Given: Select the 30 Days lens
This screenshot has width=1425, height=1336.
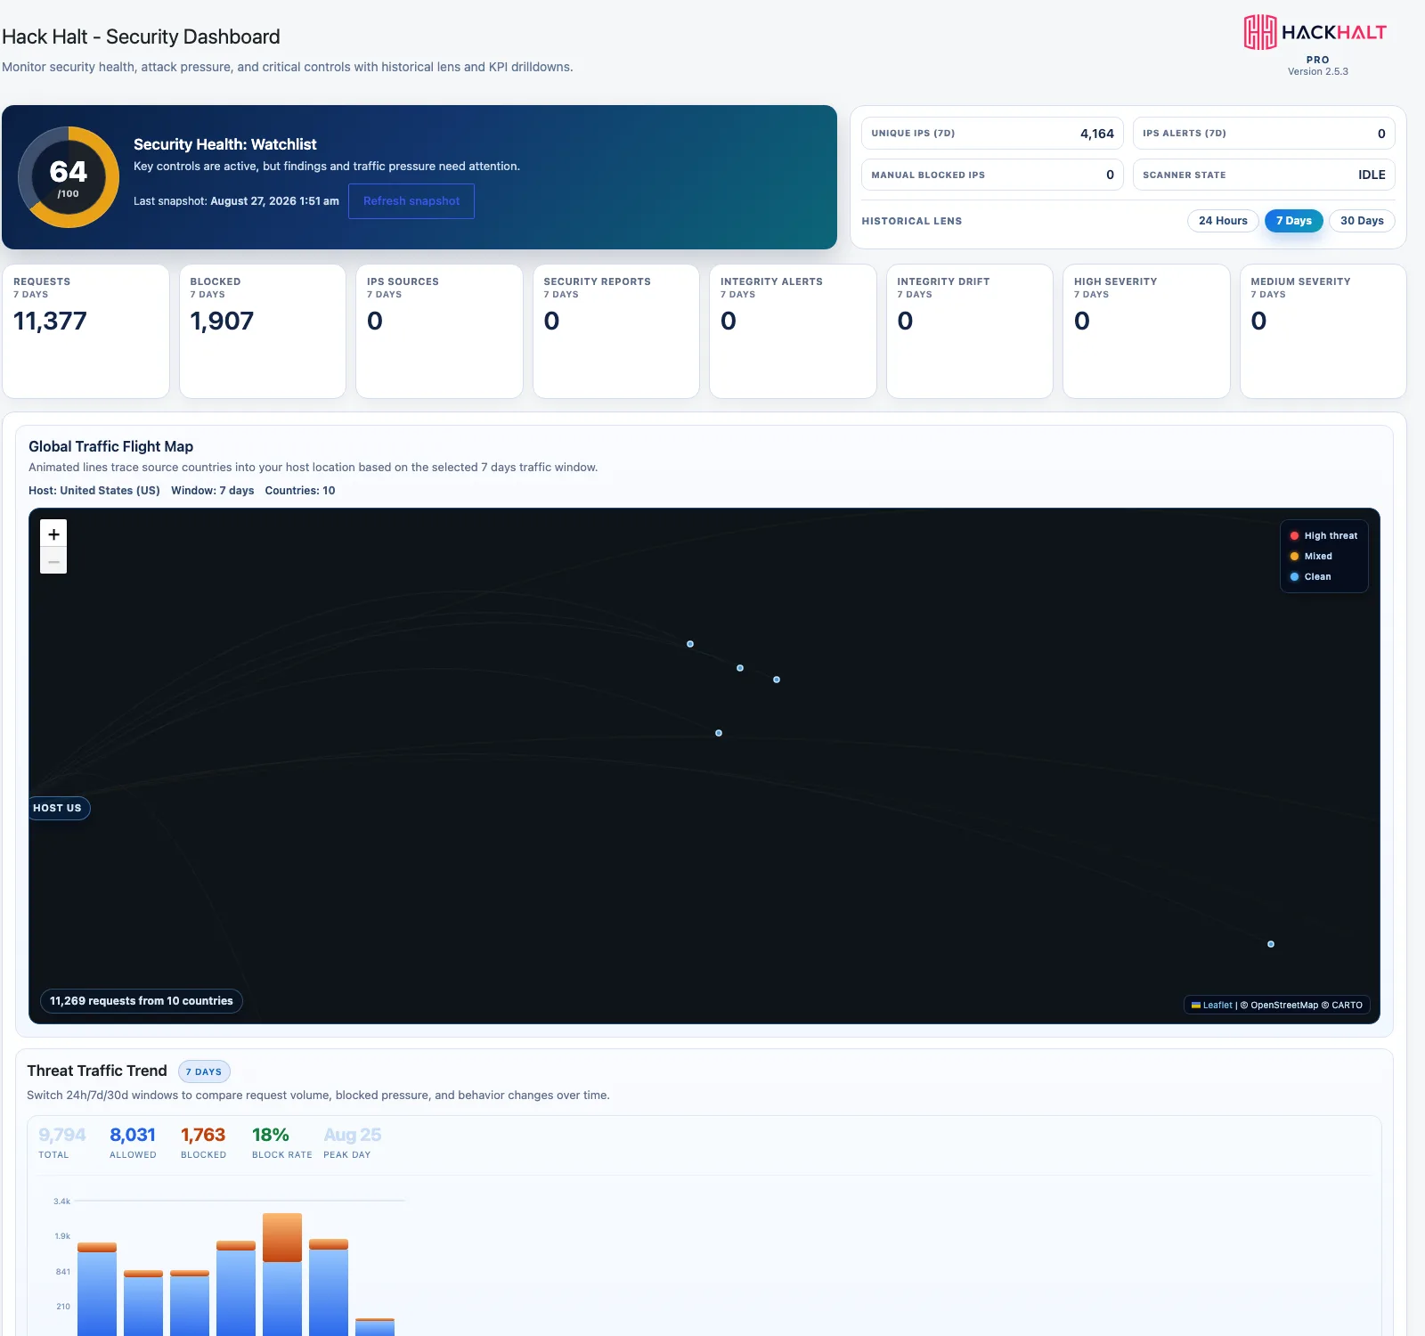Looking at the screenshot, I should click(1362, 221).
